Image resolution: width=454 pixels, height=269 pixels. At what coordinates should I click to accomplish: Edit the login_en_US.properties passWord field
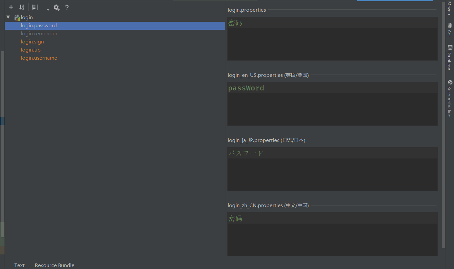[x=333, y=104]
